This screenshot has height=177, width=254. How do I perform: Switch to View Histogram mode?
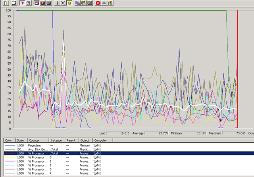tap(42, 3)
